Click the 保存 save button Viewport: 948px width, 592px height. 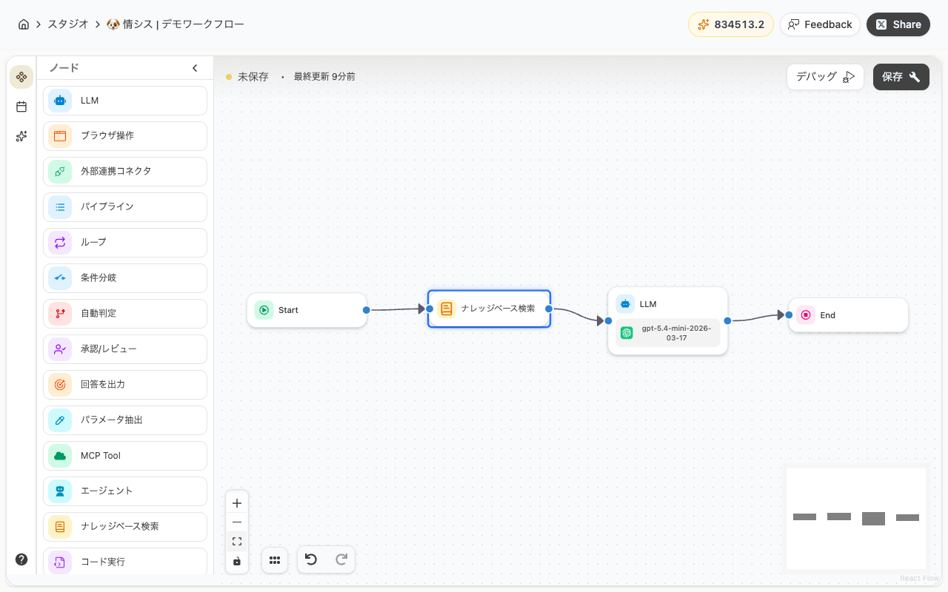pos(901,77)
